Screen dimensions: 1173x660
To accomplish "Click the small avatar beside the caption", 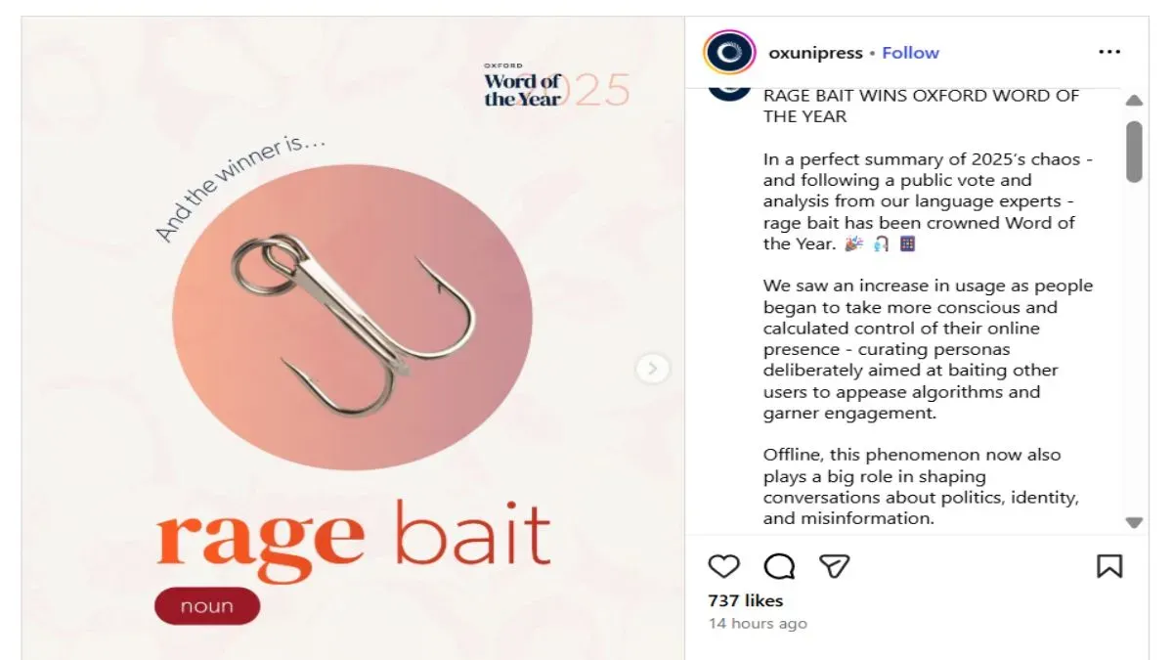I will pyautogui.click(x=729, y=93).
